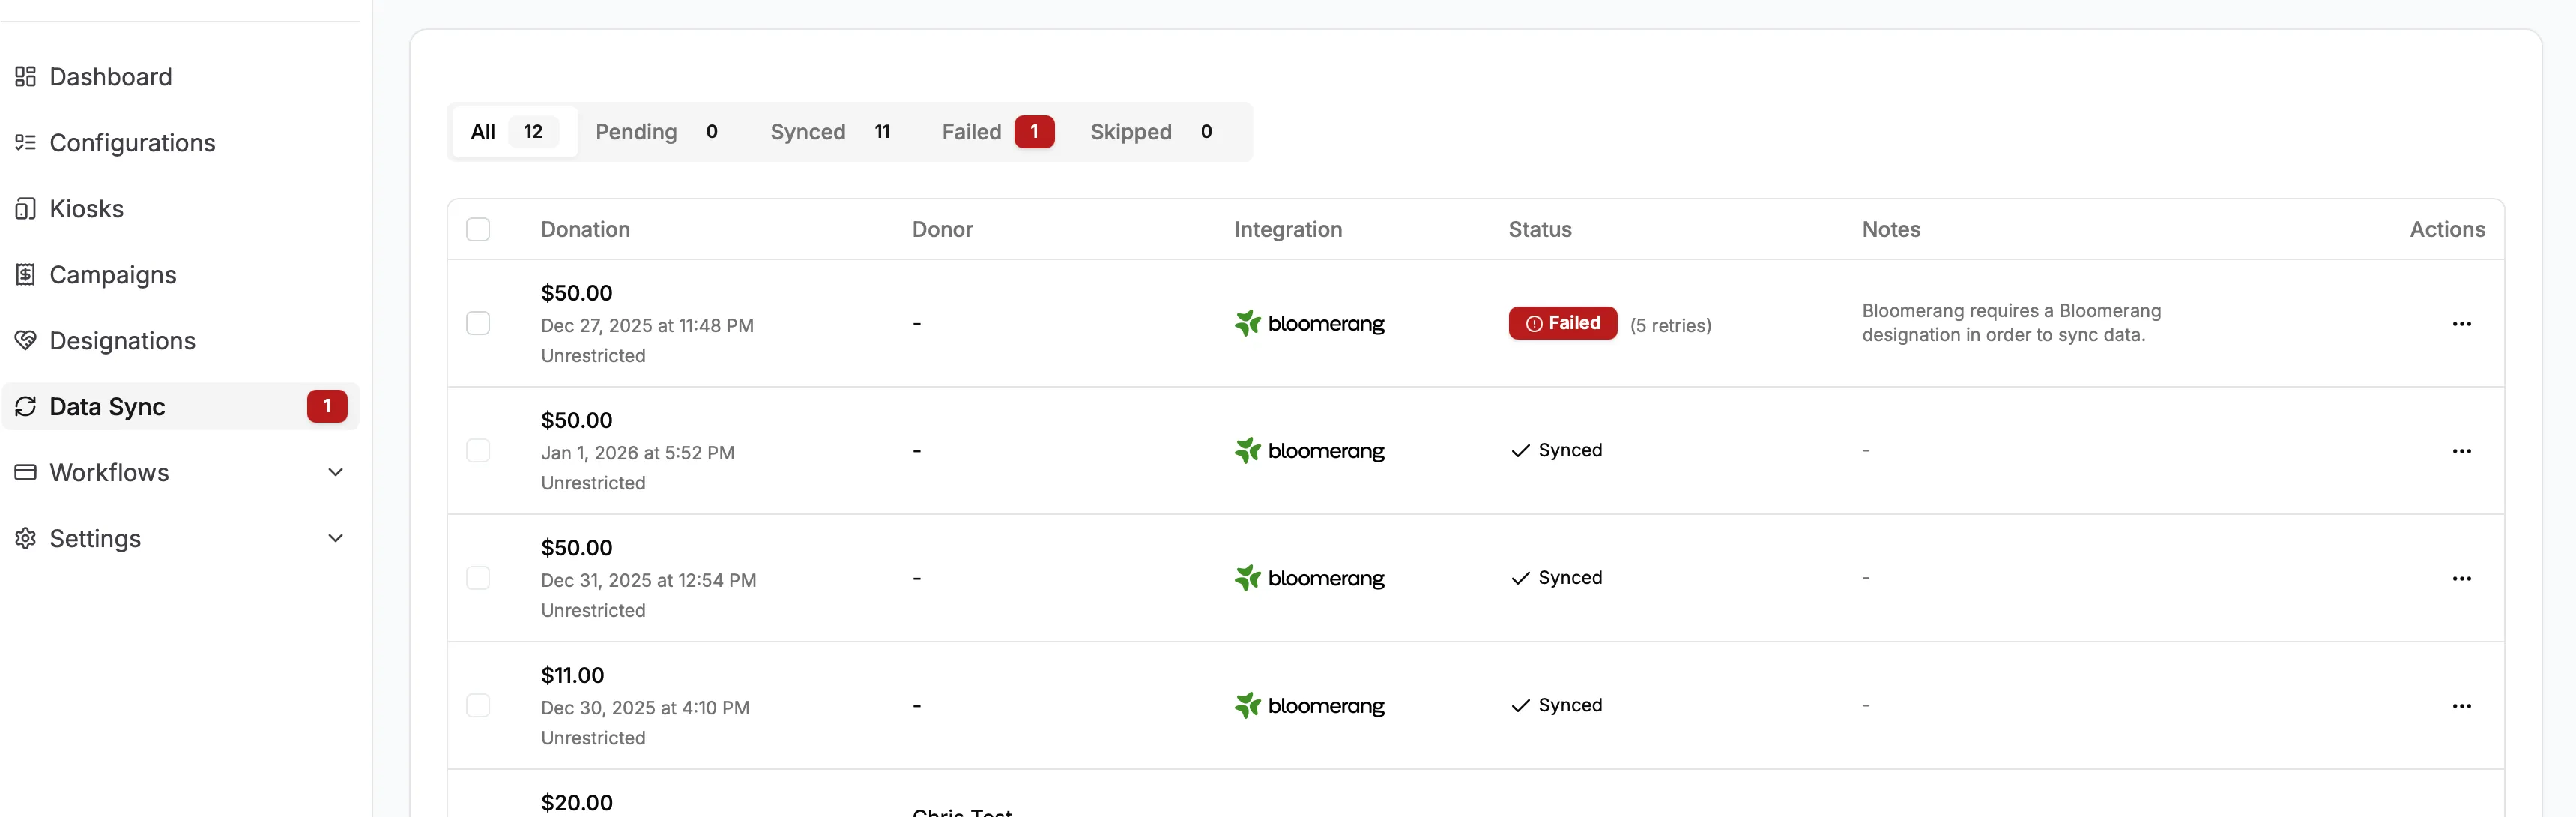The image size is (2576, 817).
Task: Click the All tab count 12
Action: (x=533, y=132)
